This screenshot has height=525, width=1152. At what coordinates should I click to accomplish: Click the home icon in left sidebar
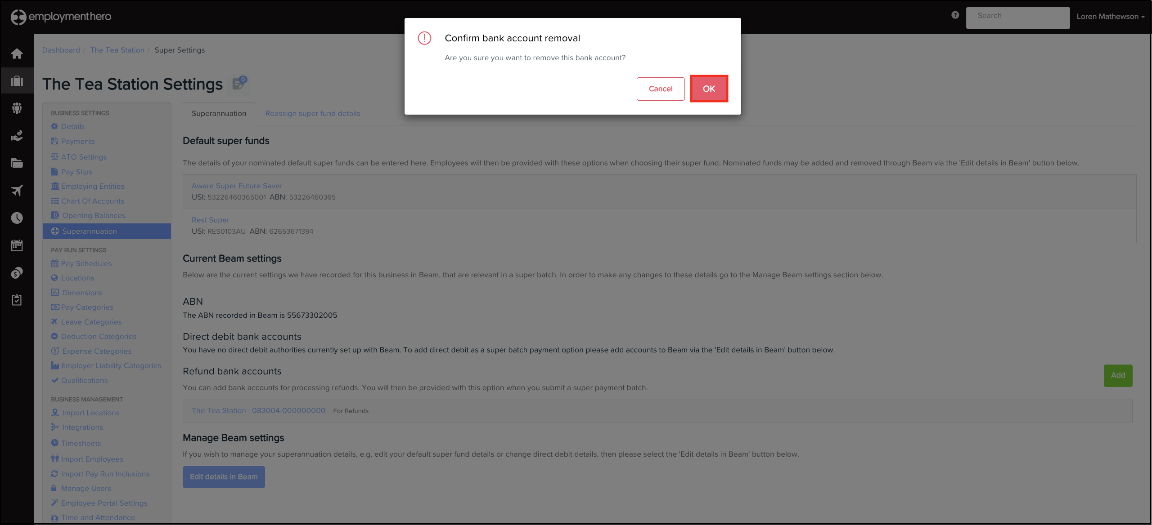coord(17,54)
